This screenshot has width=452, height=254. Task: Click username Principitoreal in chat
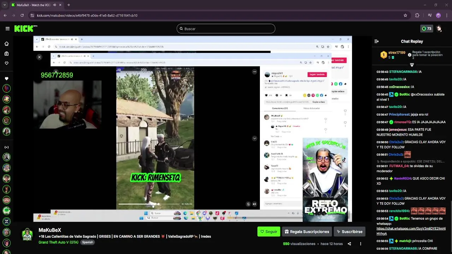399,115
